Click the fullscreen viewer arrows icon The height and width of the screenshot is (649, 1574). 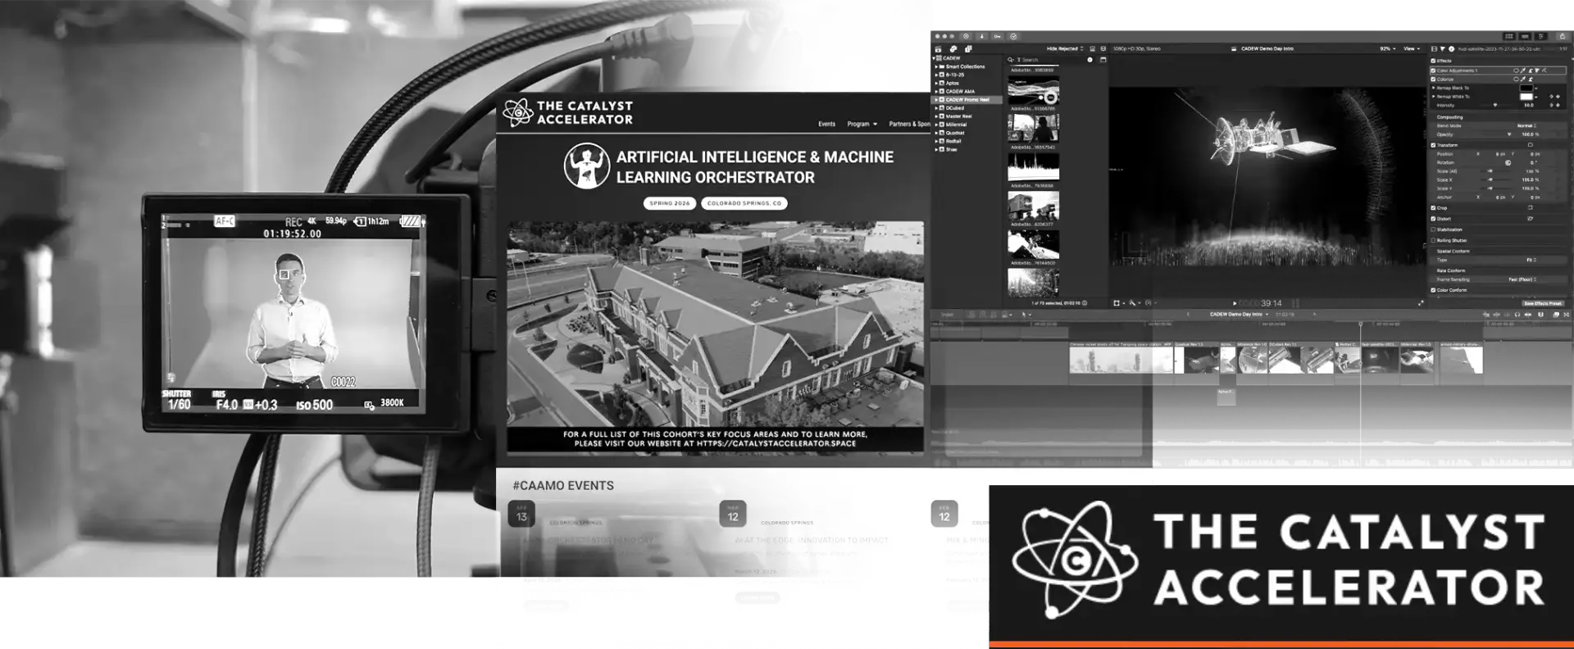tap(1421, 303)
